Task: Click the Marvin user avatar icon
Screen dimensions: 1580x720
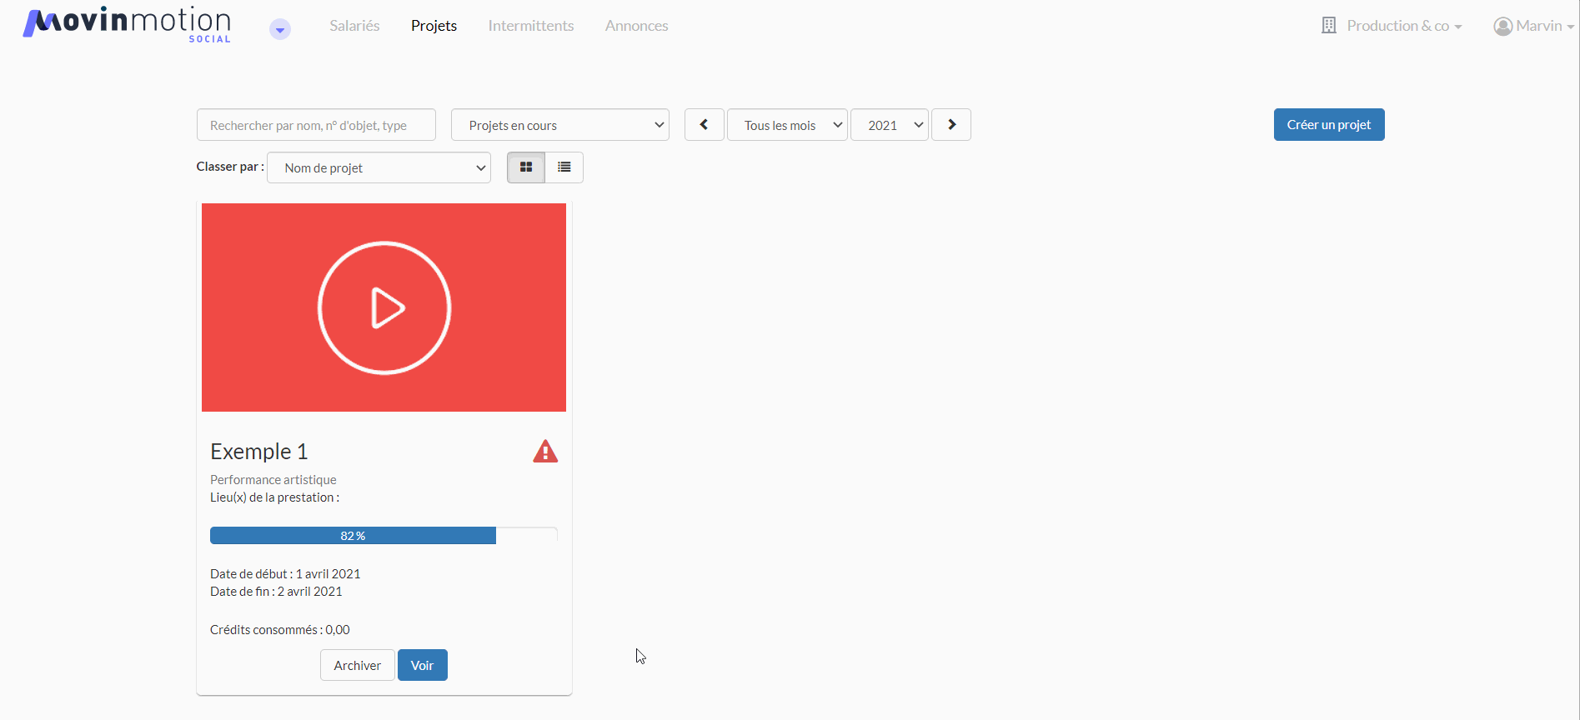Action: [1503, 27]
